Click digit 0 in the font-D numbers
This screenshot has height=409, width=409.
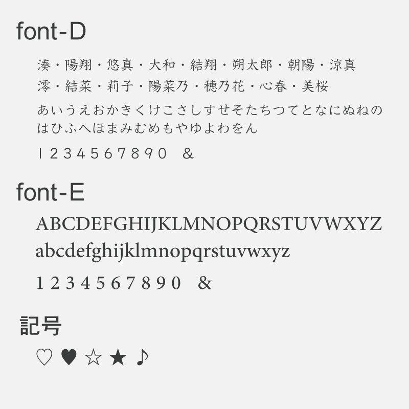162,153
